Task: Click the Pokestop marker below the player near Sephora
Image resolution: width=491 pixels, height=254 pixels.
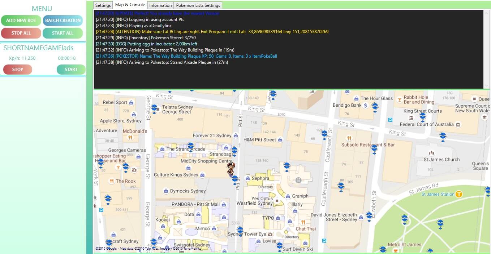Action: (235, 180)
